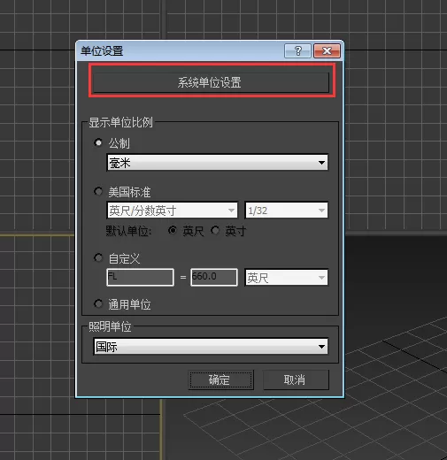
Task: Confirm with the 确定 button
Action: [x=220, y=379]
